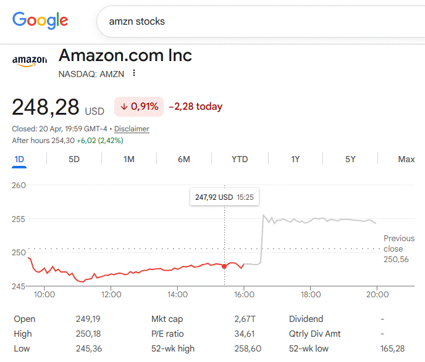
Task: Switch to the 1Y chart tab
Action: (295, 159)
